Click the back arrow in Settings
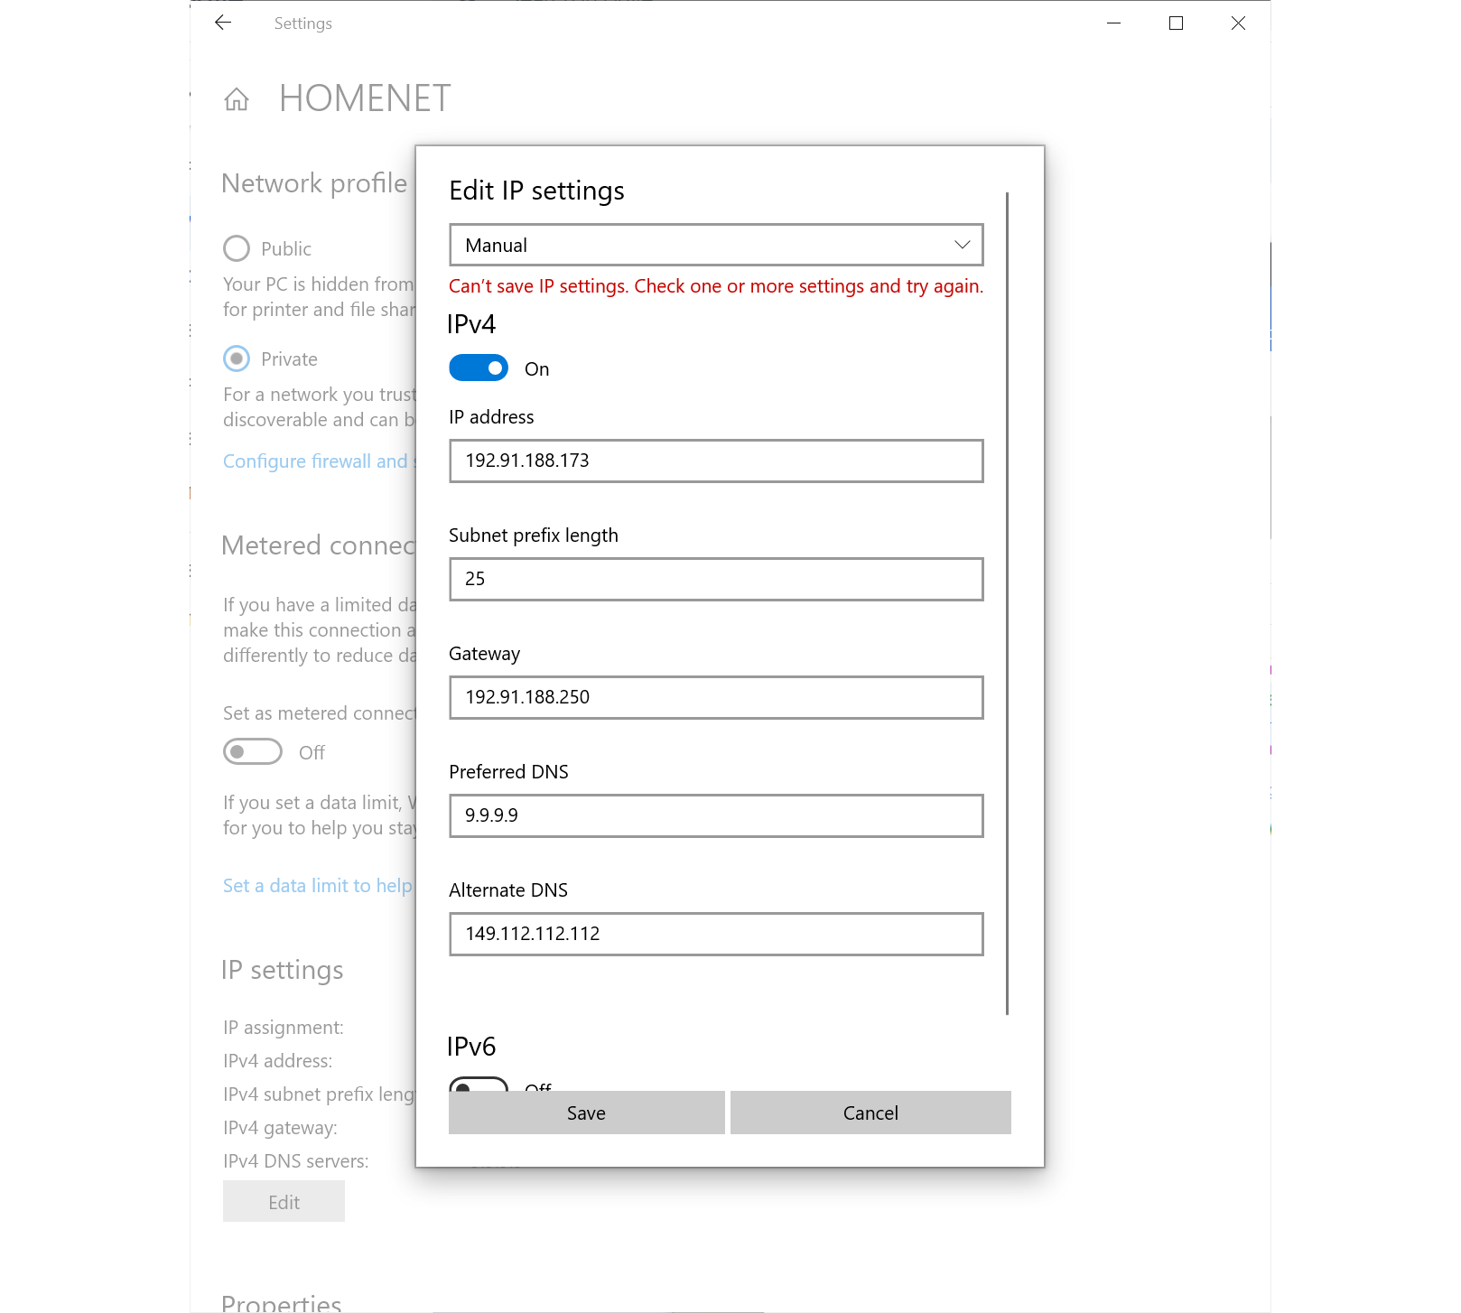This screenshot has height=1313, width=1461. pos(223,23)
